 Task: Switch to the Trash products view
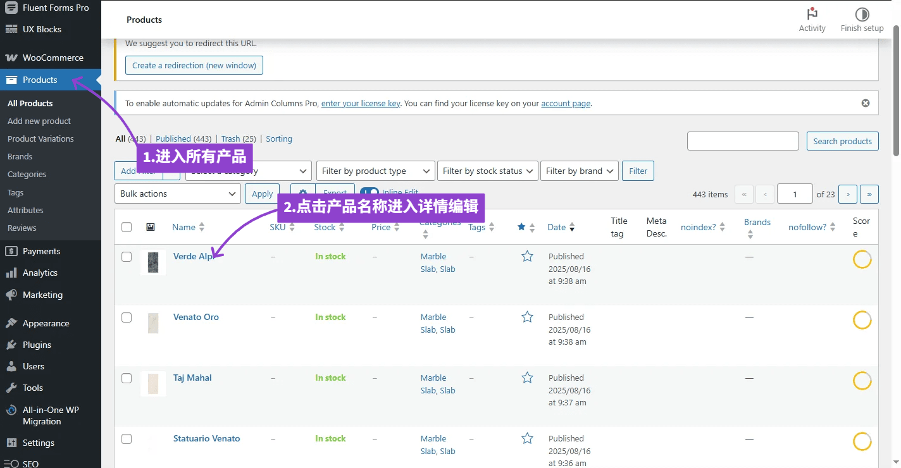230,139
